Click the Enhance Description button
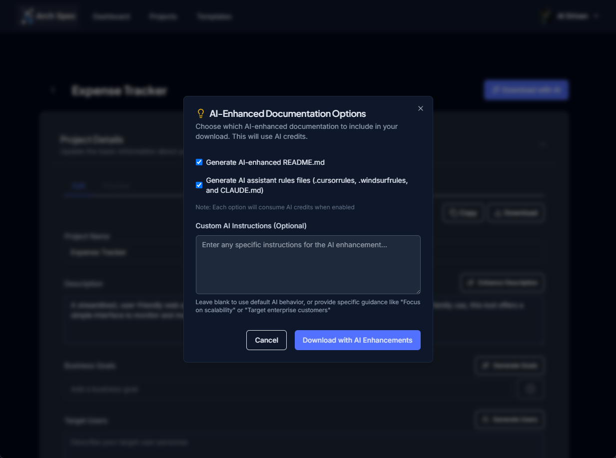616x458 pixels. pyautogui.click(x=502, y=283)
